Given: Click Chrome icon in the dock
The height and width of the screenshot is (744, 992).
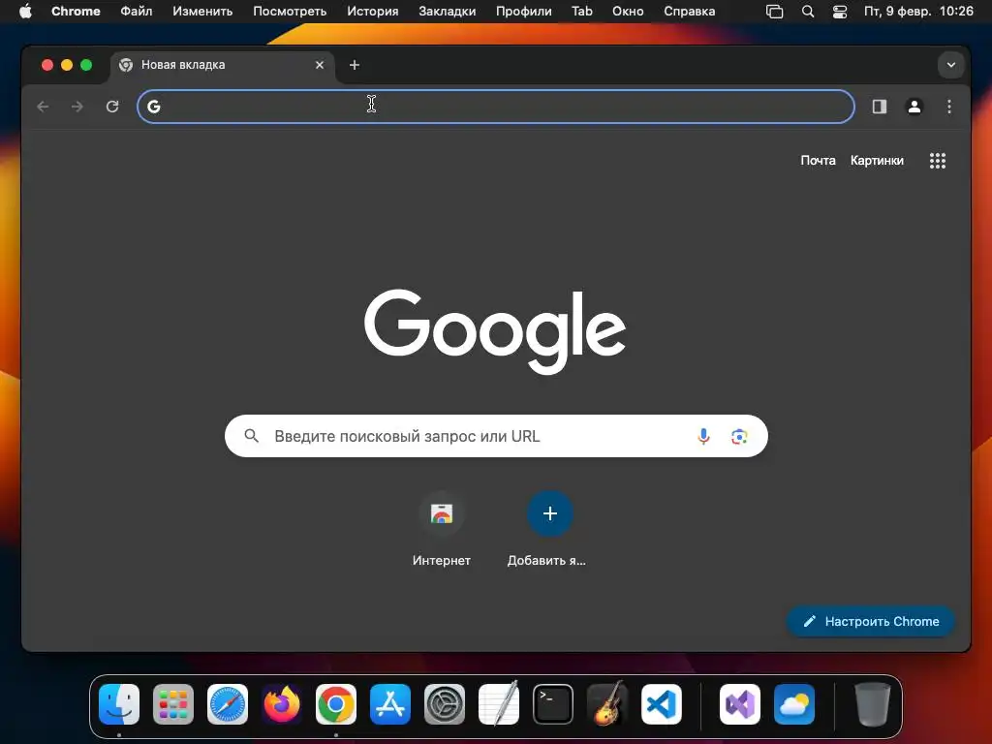Looking at the screenshot, I should (336, 704).
